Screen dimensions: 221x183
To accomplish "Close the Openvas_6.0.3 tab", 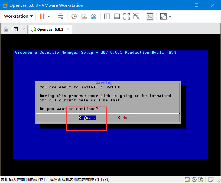I will tap(68, 29).
